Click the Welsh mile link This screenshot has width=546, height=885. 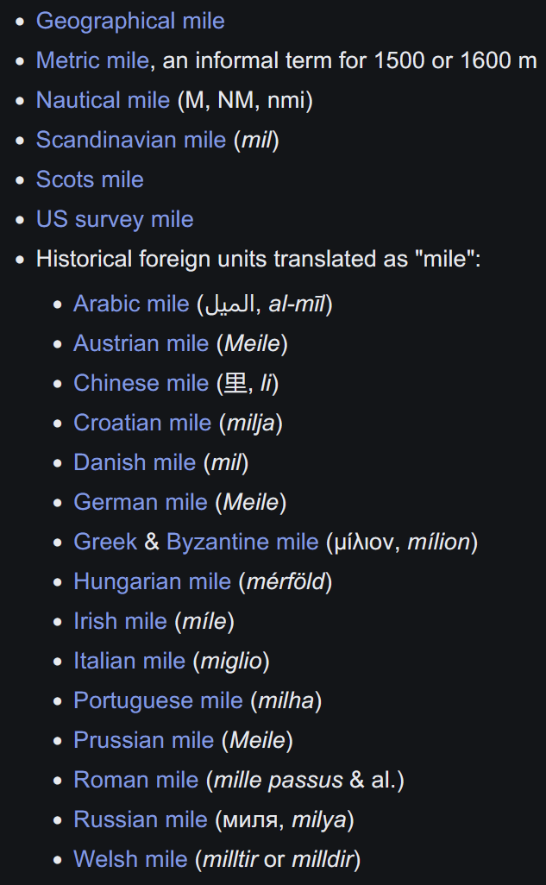click(130, 859)
